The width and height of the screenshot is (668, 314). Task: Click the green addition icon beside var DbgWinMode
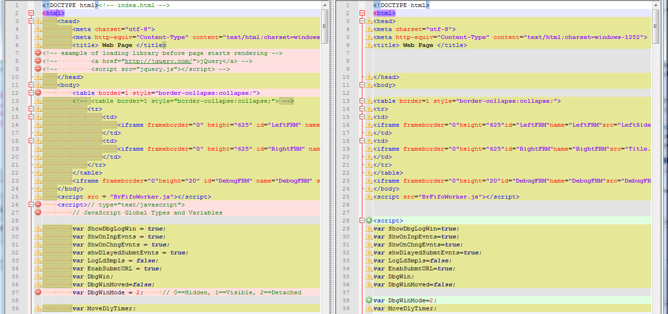[x=370, y=300]
